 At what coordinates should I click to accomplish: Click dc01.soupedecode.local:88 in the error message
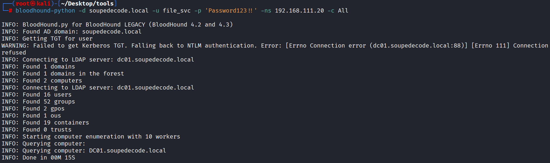[x=419, y=46]
